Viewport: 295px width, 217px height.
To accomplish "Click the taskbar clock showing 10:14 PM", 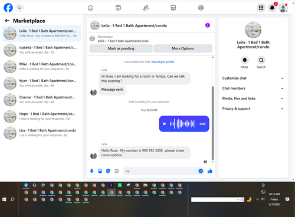I will 274,199.
